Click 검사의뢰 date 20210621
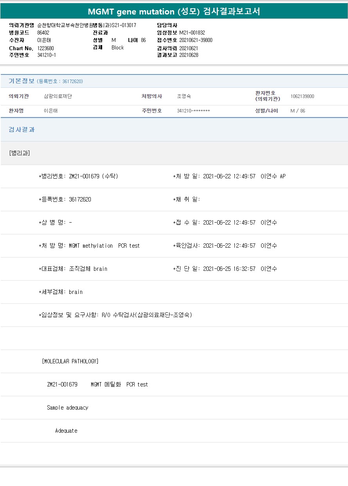 (189, 48)
